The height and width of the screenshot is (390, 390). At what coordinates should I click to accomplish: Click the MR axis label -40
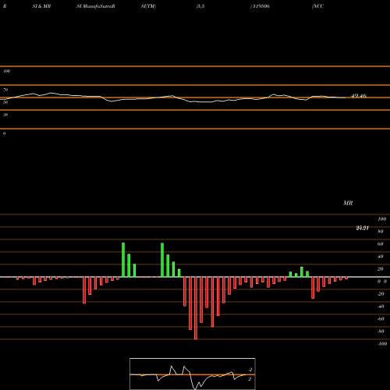(381, 307)
